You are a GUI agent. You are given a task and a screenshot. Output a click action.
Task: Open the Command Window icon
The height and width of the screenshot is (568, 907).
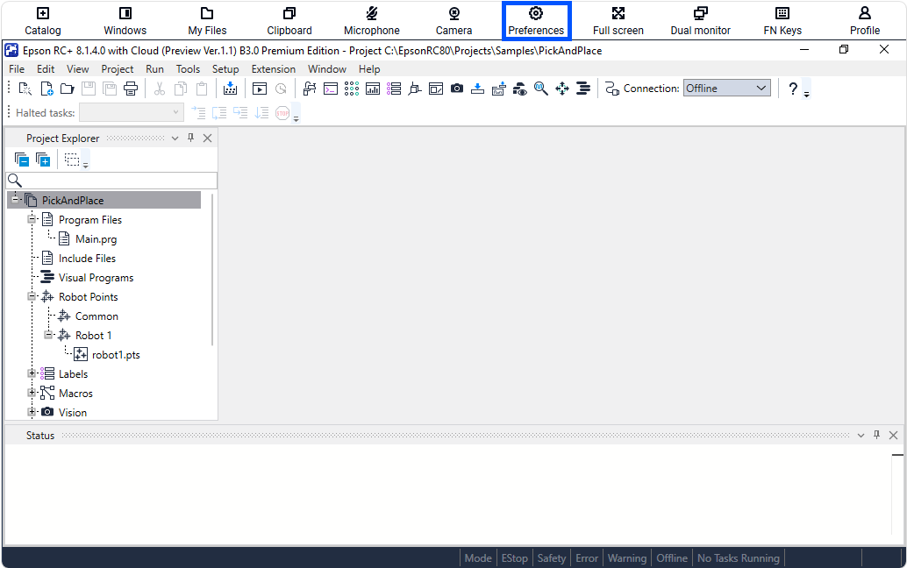331,89
